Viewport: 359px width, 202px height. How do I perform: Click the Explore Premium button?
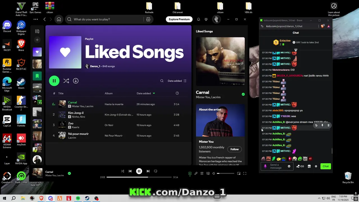pos(179,19)
